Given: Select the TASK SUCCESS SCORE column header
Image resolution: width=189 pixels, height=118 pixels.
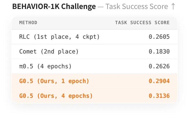Looking at the screenshot, I should point(142,23).
